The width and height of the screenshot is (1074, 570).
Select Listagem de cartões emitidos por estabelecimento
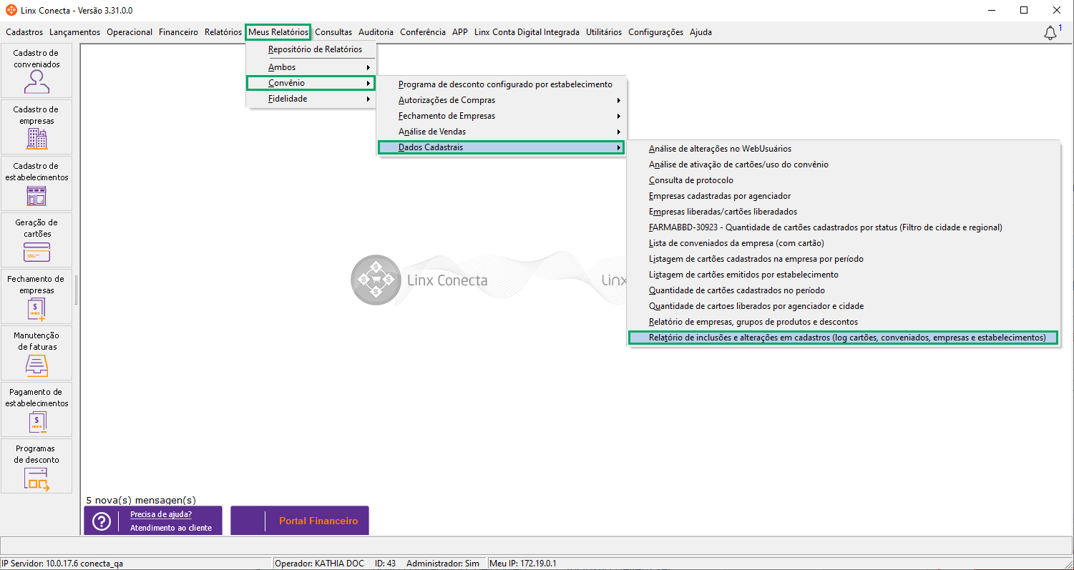[x=844, y=275]
